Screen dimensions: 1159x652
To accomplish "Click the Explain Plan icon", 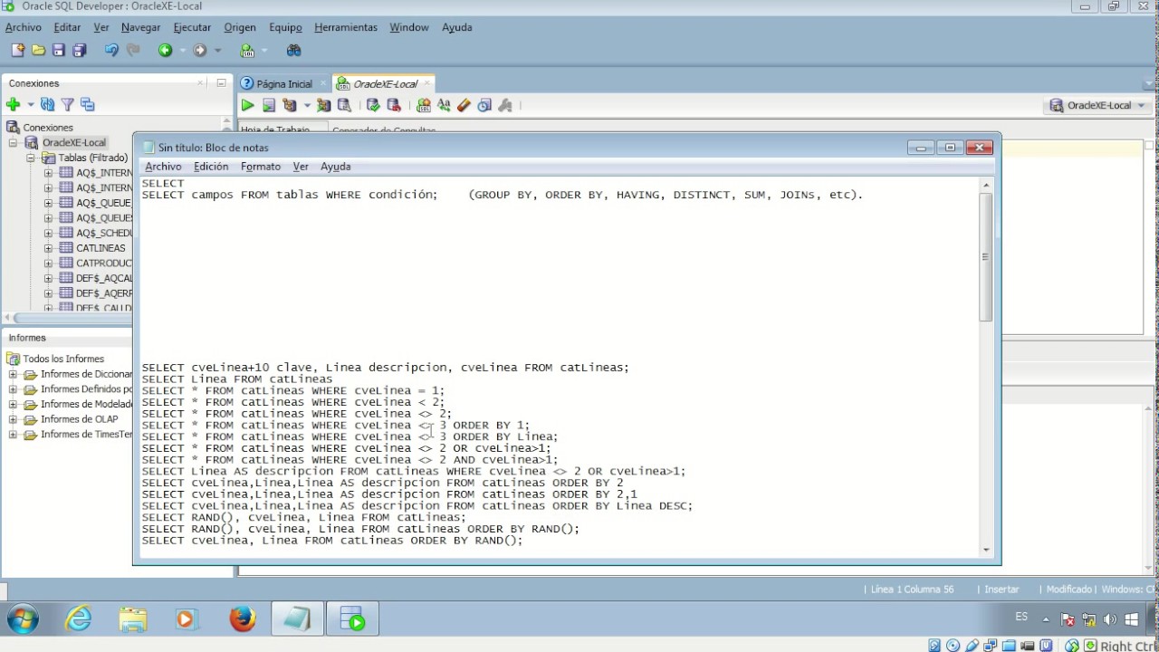I will pos(290,105).
